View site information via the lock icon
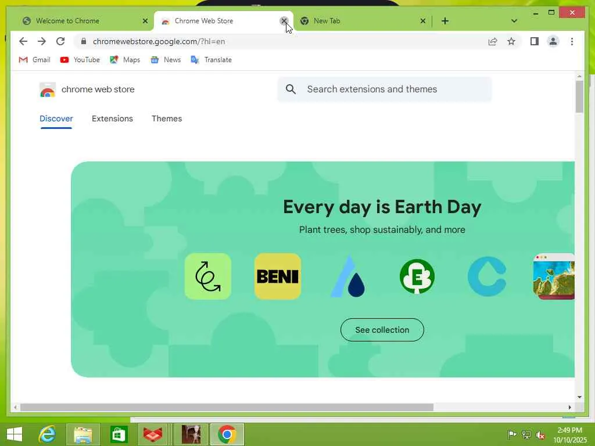 [x=84, y=41]
